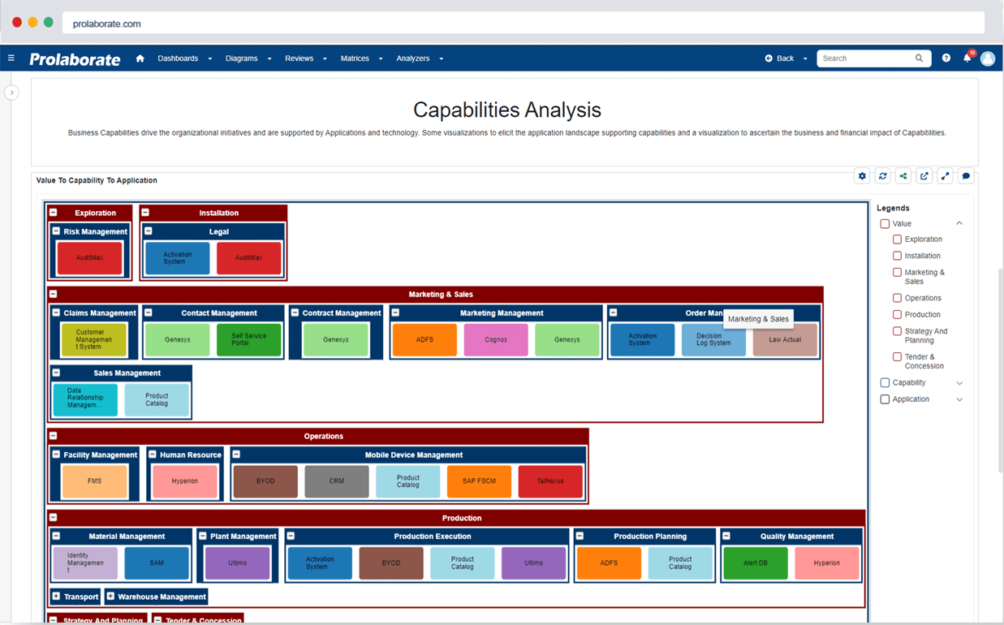1004x625 pixels.
Task: Select the orange SAP FSCM tile
Action: (x=479, y=481)
